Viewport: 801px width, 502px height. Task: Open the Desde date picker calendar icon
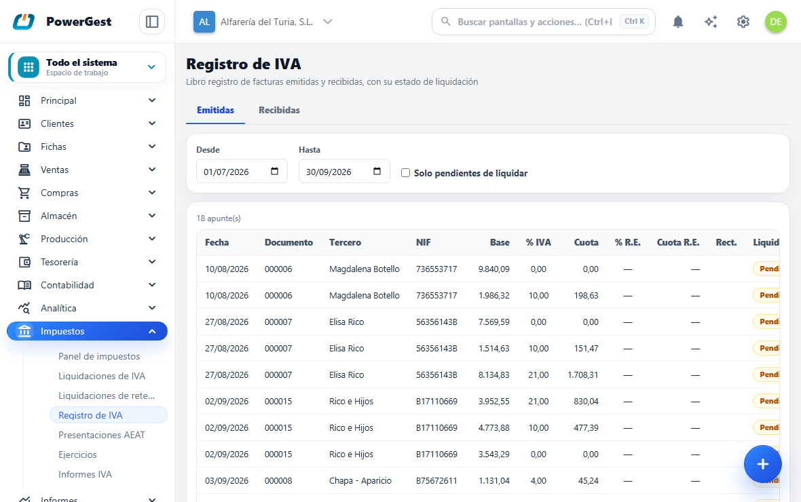[x=274, y=171]
